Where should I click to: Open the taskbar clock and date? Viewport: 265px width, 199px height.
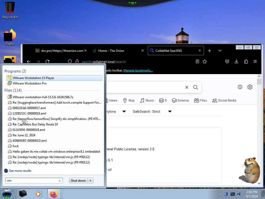(x=252, y=194)
